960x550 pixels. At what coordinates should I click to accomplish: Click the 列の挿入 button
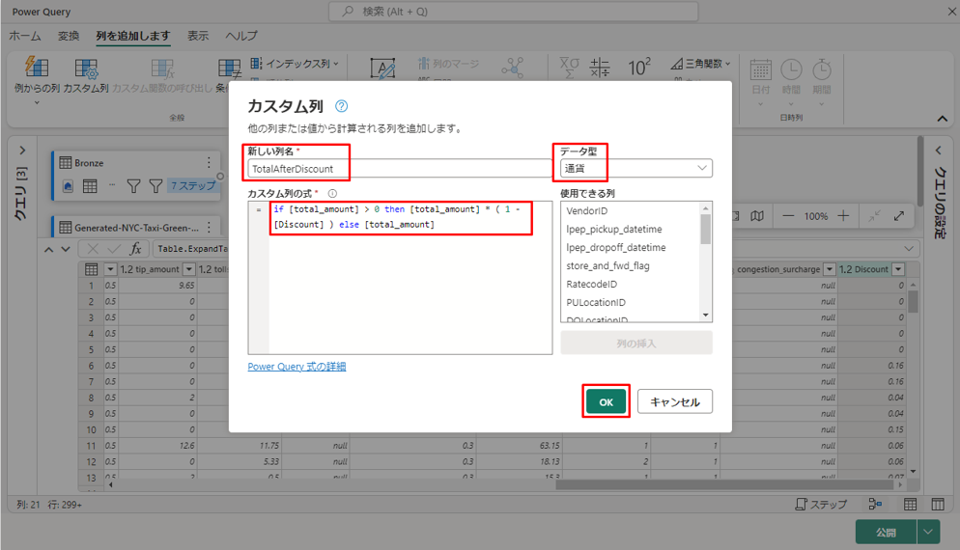(636, 344)
